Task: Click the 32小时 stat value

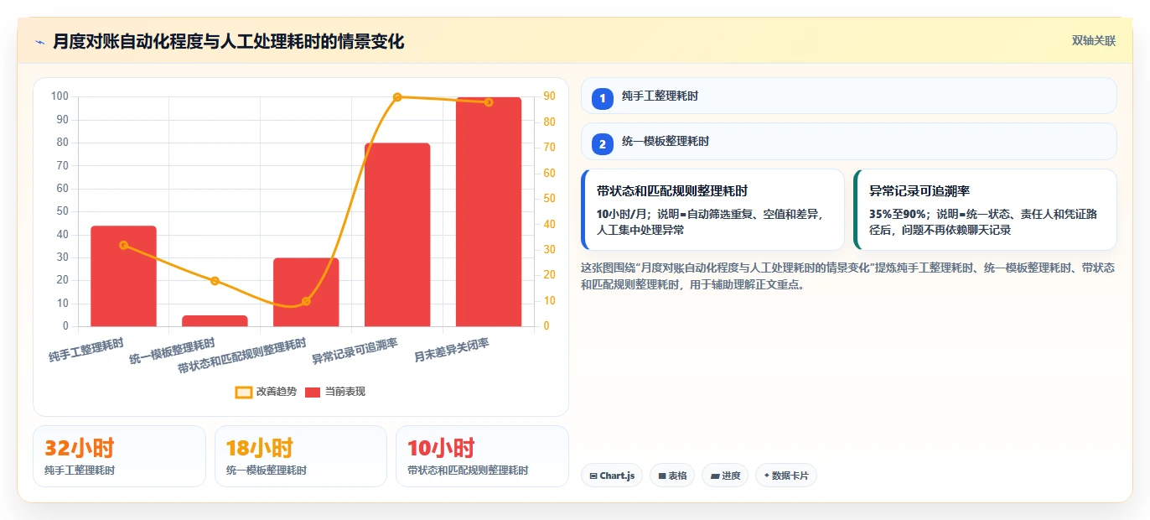Action: point(79,448)
